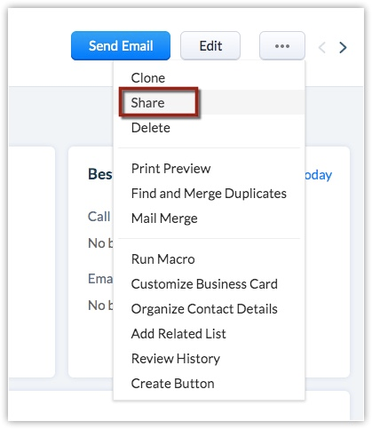Select the Delete menu option
This screenshot has height=429, width=372.
point(151,128)
